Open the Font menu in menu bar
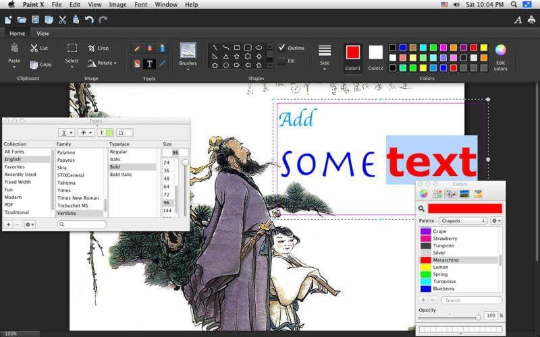540x337 pixels. point(140,5)
